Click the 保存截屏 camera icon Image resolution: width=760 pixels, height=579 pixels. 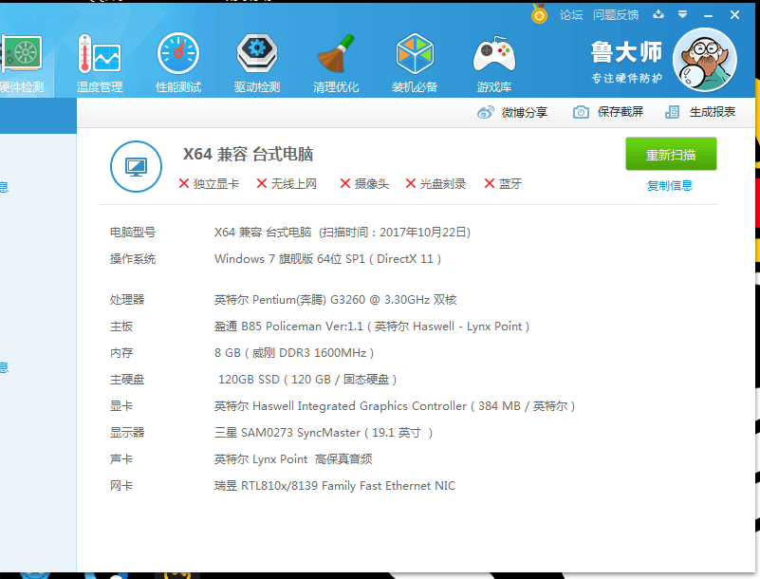click(x=581, y=112)
